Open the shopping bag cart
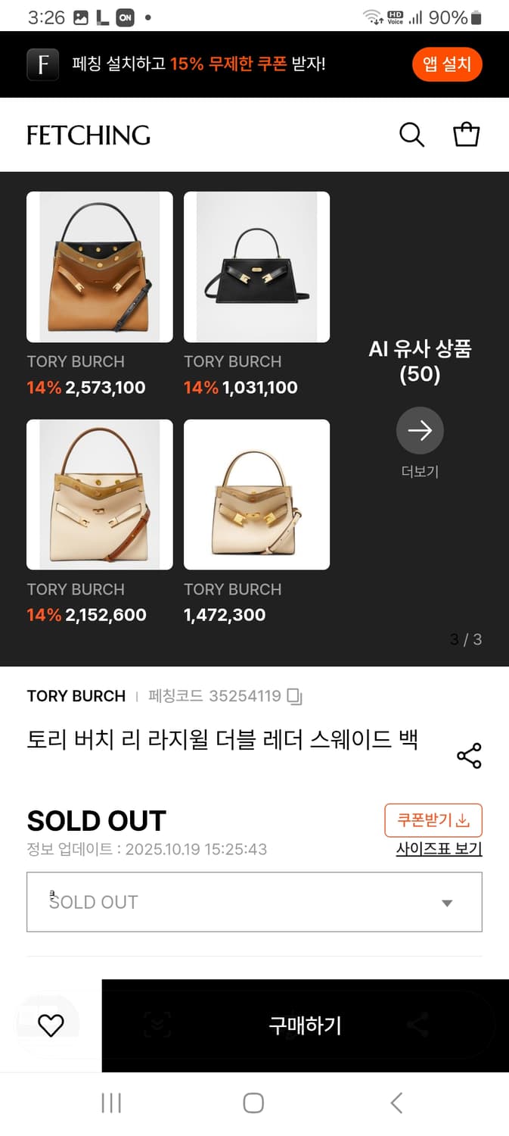 pos(466,135)
